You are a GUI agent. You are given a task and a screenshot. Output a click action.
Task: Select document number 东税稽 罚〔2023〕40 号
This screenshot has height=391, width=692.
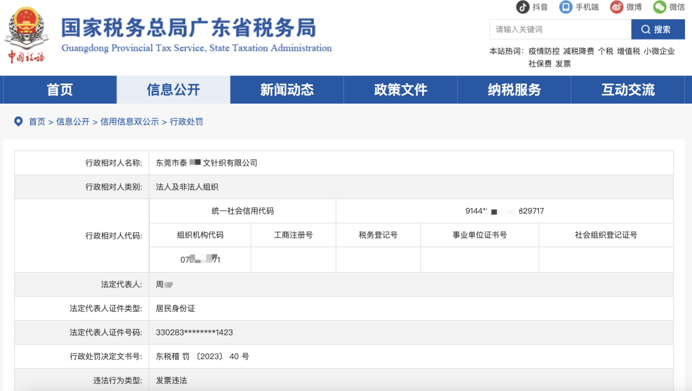(x=202, y=356)
